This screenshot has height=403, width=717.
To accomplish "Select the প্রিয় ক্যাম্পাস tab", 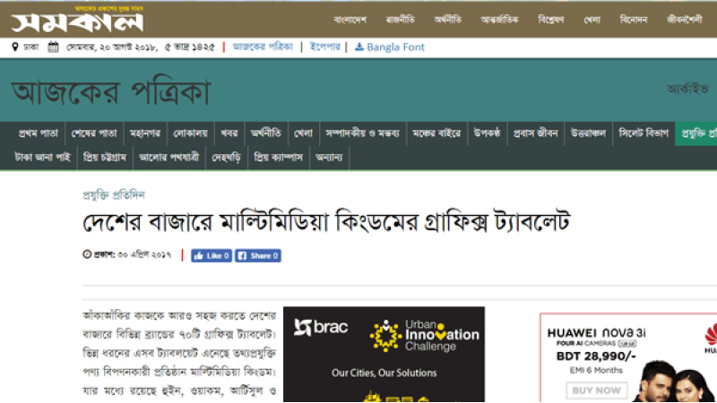I will point(279,158).
